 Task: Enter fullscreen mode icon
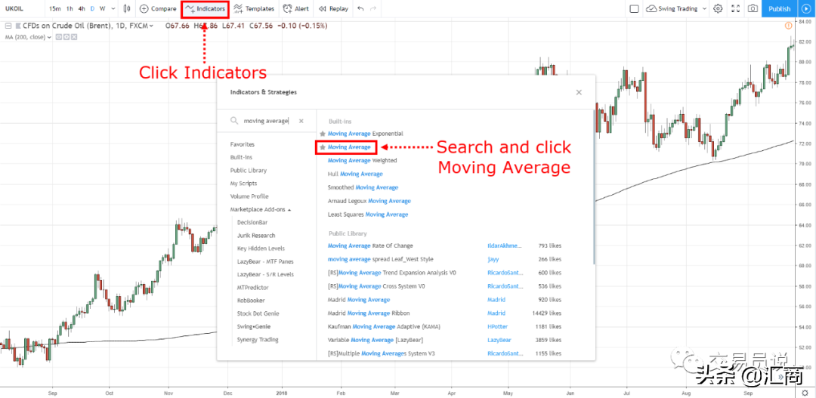[x=735, y=8]
